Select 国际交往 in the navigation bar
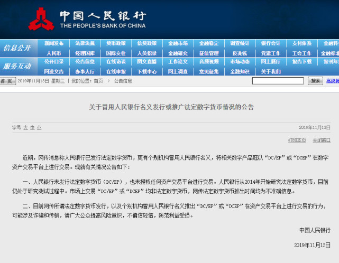The width and height of the screenshot is (339, 263). 116,53
